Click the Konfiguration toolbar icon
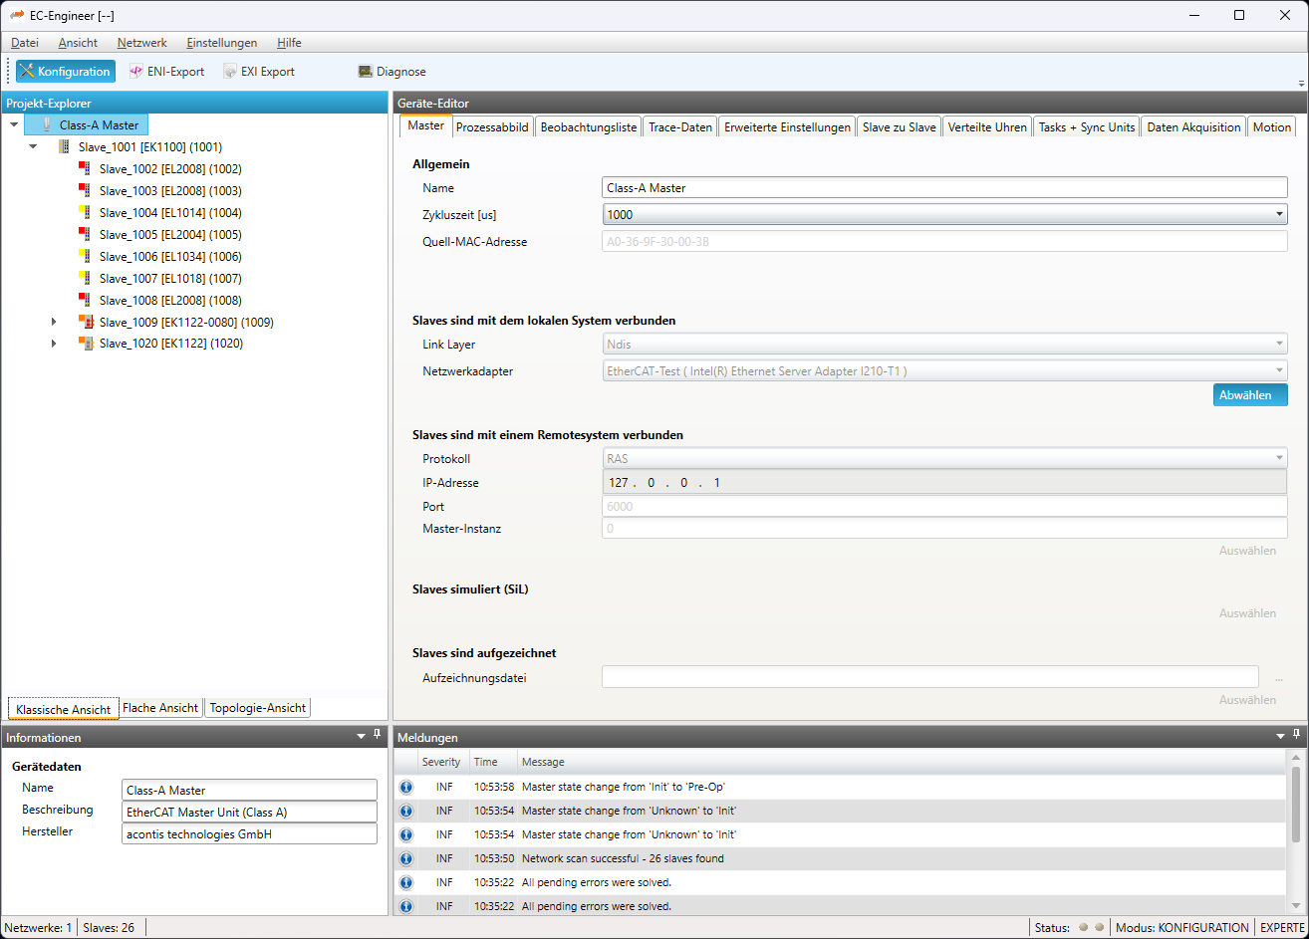Image resolution: width=1309 pixels, height=939 pixels. 28,72
